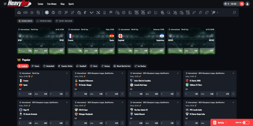Select the basketball sport icon in toolbar
The image size is (253, 126).
pos(60,13)
